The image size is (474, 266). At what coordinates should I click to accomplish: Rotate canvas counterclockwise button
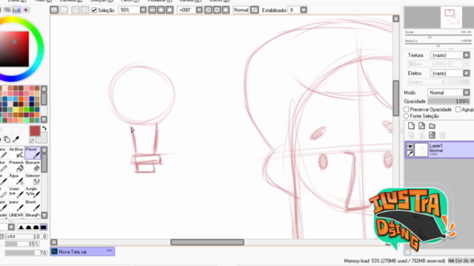tap(208, 10)
